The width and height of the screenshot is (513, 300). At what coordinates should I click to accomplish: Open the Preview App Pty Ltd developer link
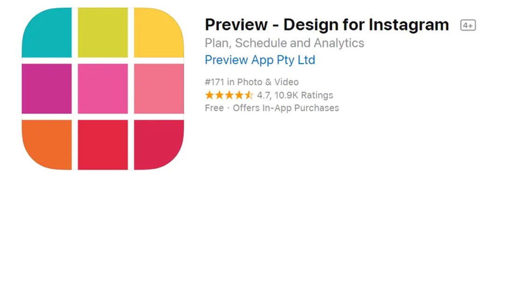tap(260, 60)
